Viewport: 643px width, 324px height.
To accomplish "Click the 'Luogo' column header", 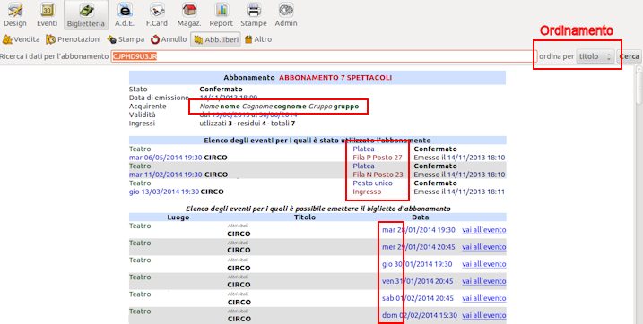I will pyautogui.click(x=178, y=217).
